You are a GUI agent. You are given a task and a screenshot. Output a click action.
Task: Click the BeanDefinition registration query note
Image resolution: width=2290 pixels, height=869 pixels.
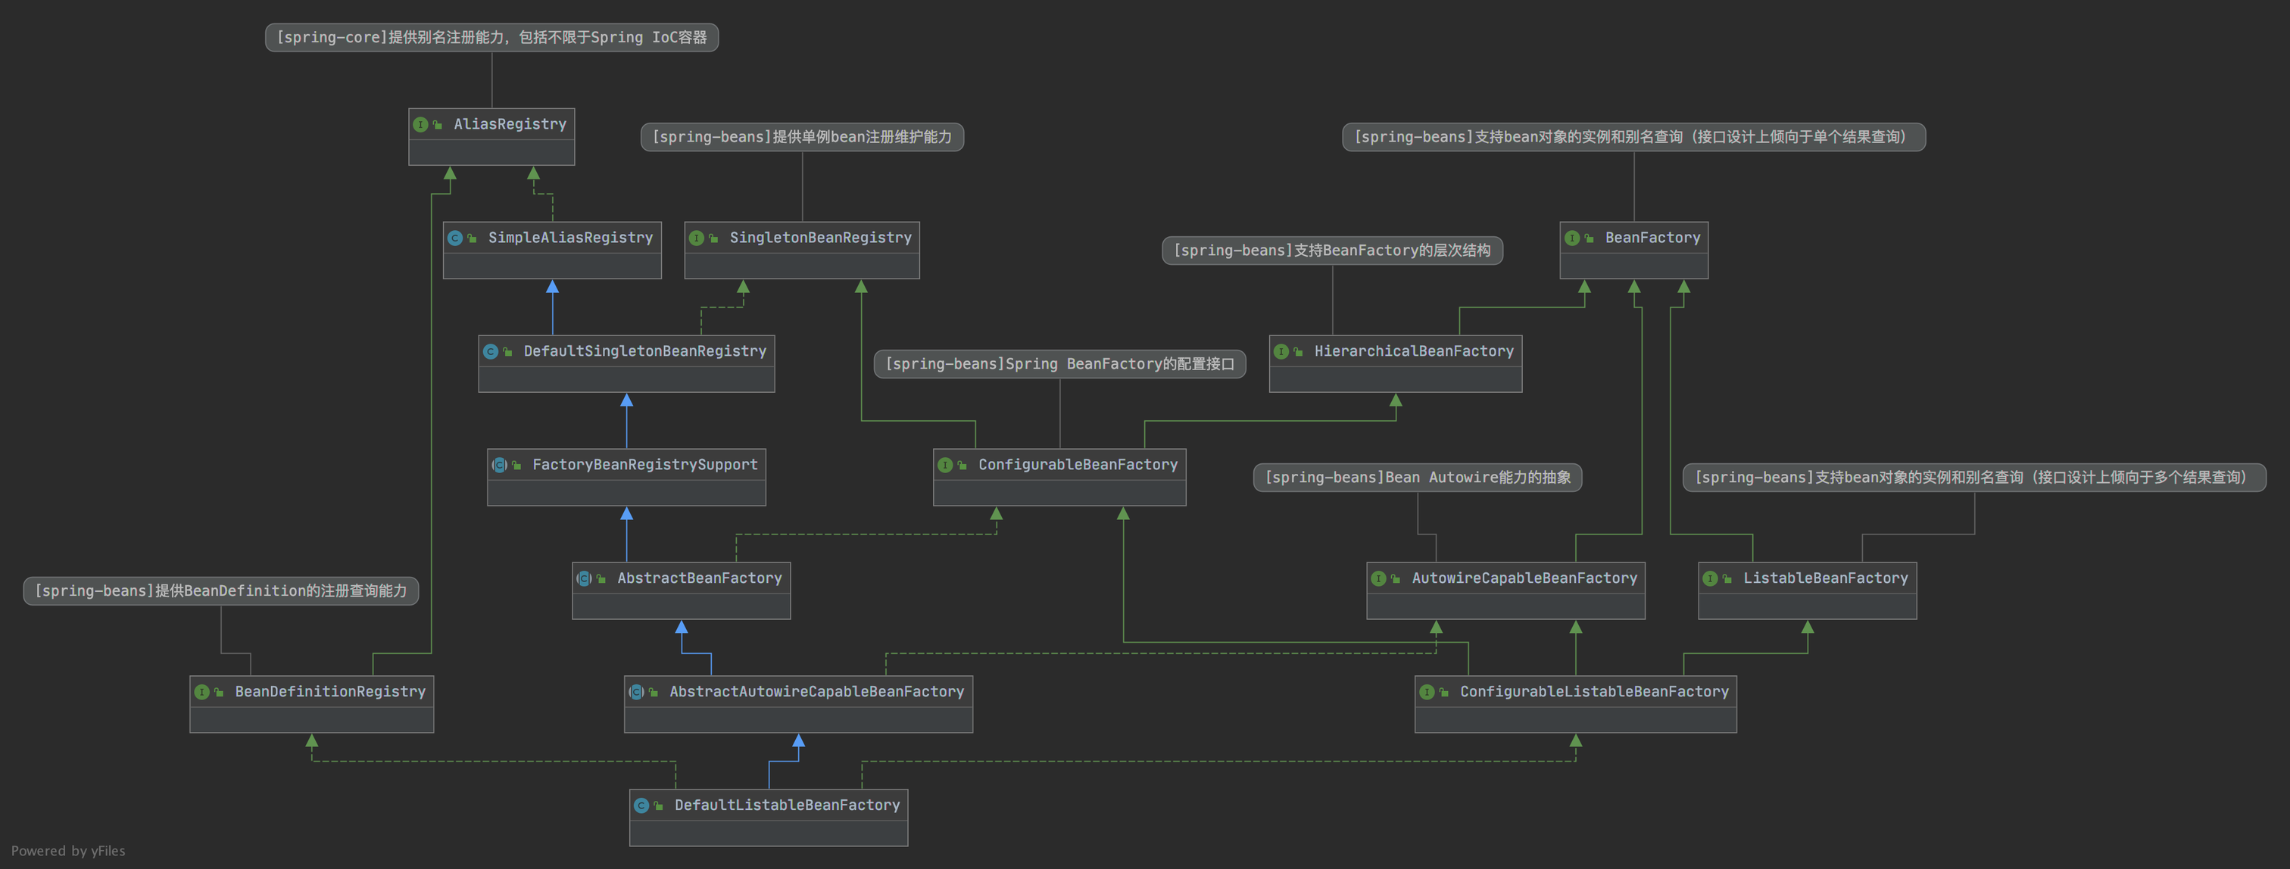coord(220,591)
